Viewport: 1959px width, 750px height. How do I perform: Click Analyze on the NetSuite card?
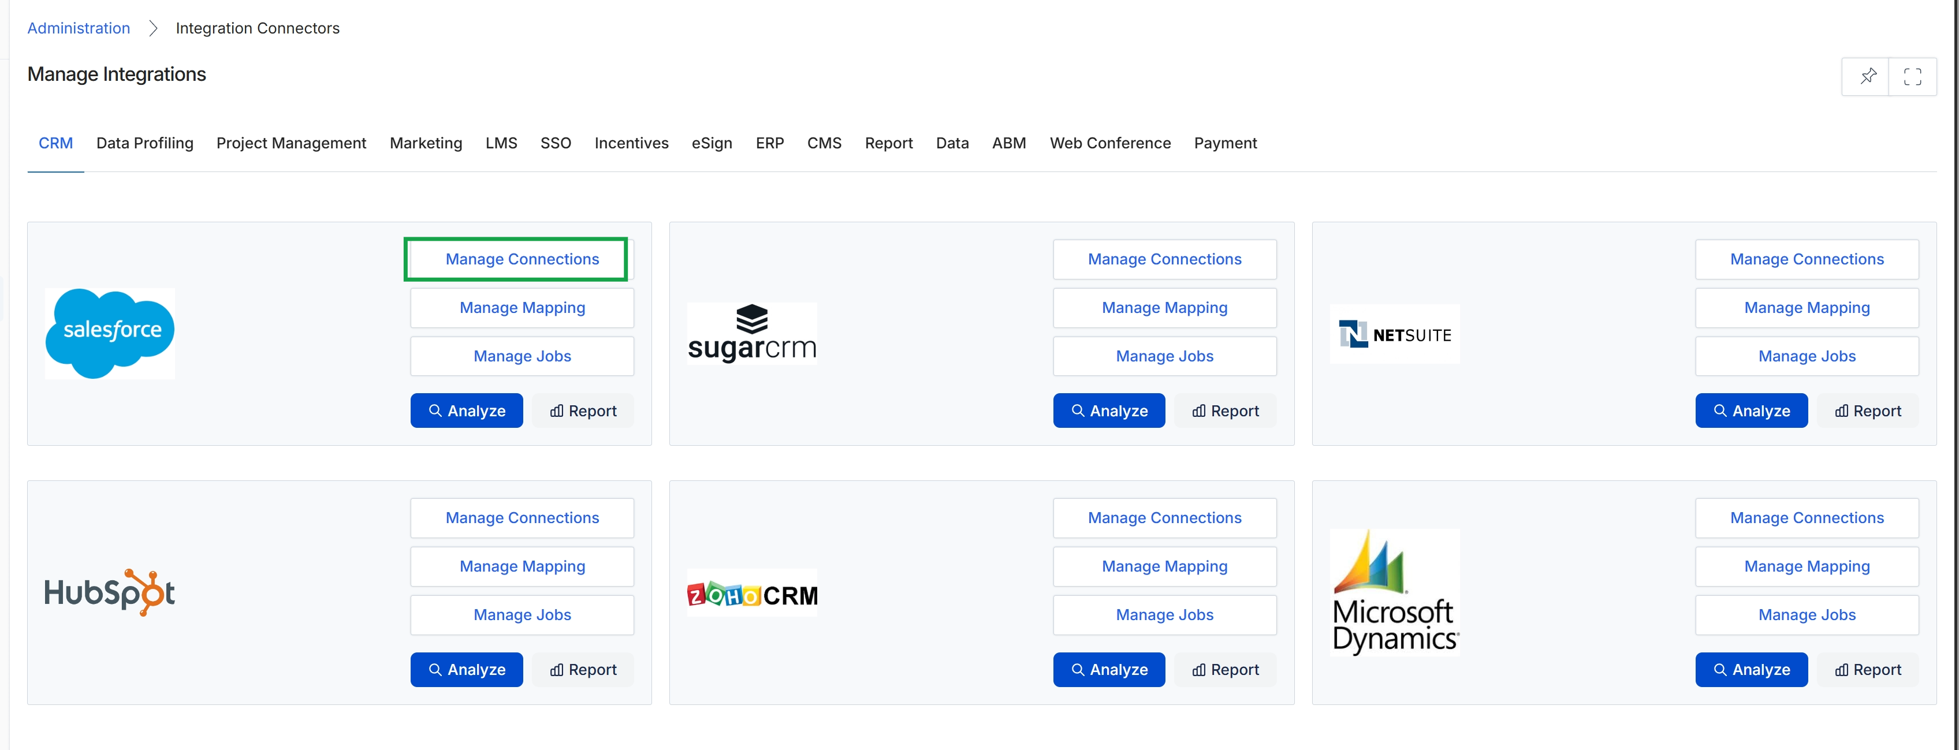(1752, 411)
